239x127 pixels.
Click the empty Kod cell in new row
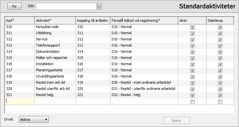(x=20, y=101)
